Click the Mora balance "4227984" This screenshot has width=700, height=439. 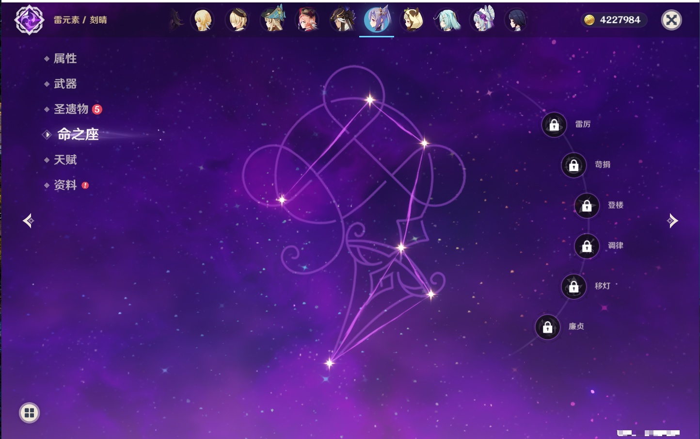(620, 20)
